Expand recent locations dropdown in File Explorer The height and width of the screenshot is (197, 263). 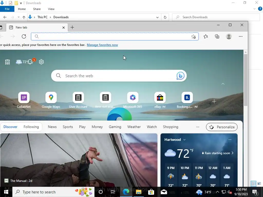(x=18, y=17)
